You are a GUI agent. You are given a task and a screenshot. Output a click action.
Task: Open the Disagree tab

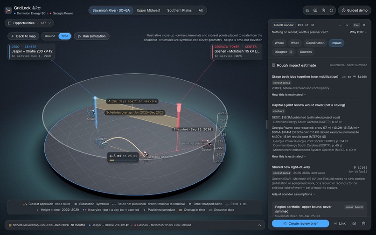point(284,52)
